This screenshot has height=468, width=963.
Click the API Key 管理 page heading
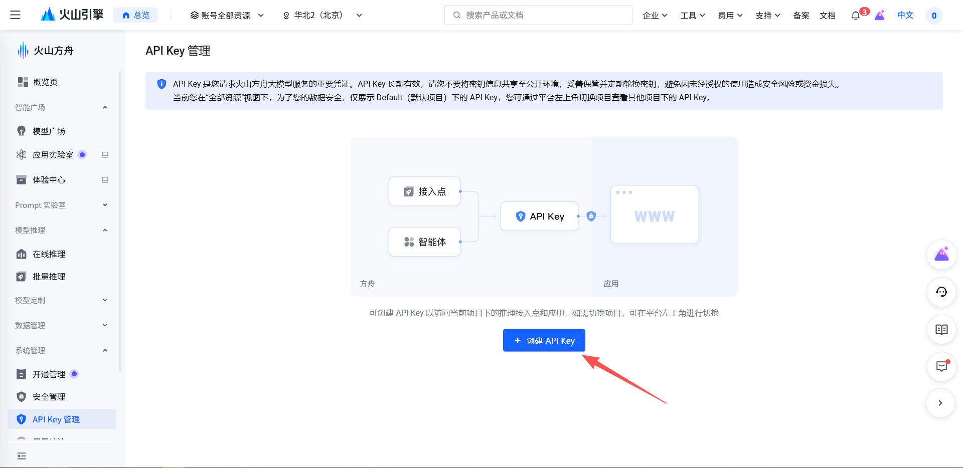coord(178,51)
